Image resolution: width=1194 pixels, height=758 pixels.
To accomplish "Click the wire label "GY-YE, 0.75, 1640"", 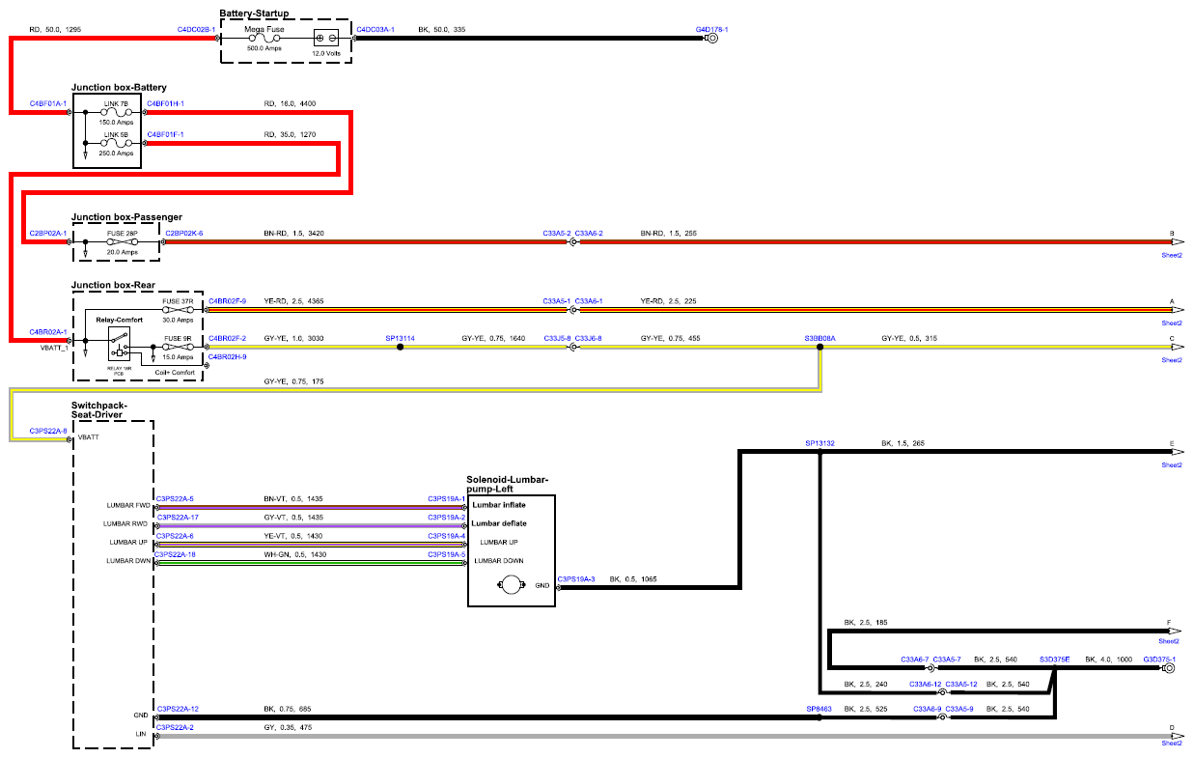I will 493,338.
